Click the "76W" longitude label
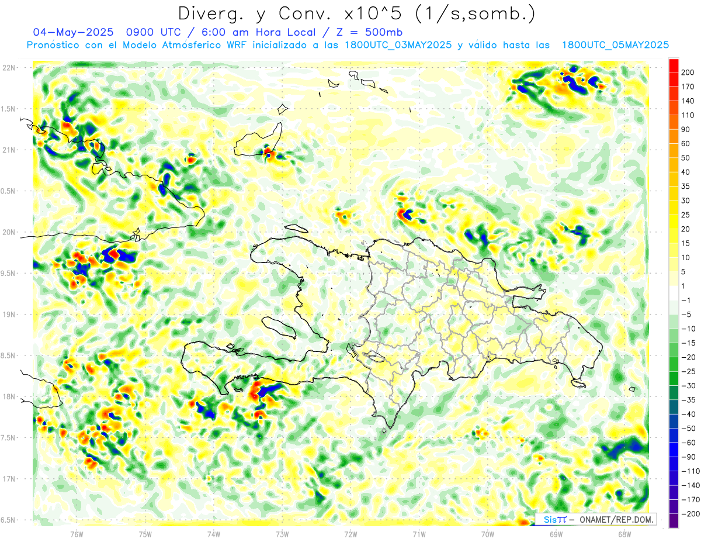Screen dimensions: 701x542 pyautogui.click(x=77, y=534)
